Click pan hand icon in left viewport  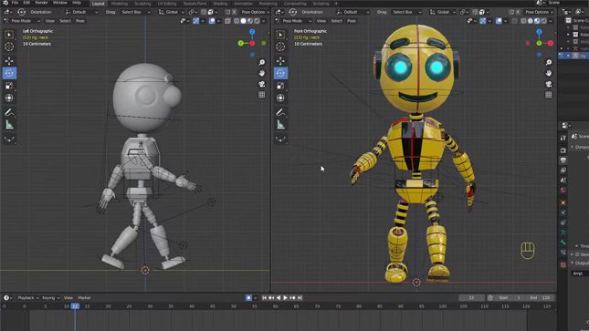click(x=262, y=73)
